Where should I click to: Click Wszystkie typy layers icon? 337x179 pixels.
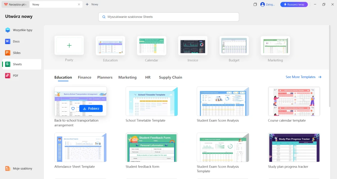pos(8,30)
